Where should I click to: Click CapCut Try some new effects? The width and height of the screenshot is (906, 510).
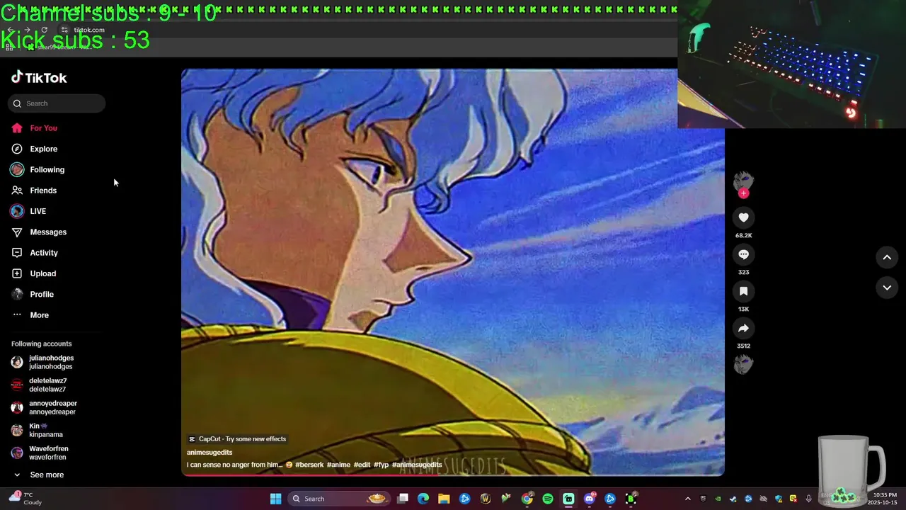pyautogui.click(x=237, y=439)
